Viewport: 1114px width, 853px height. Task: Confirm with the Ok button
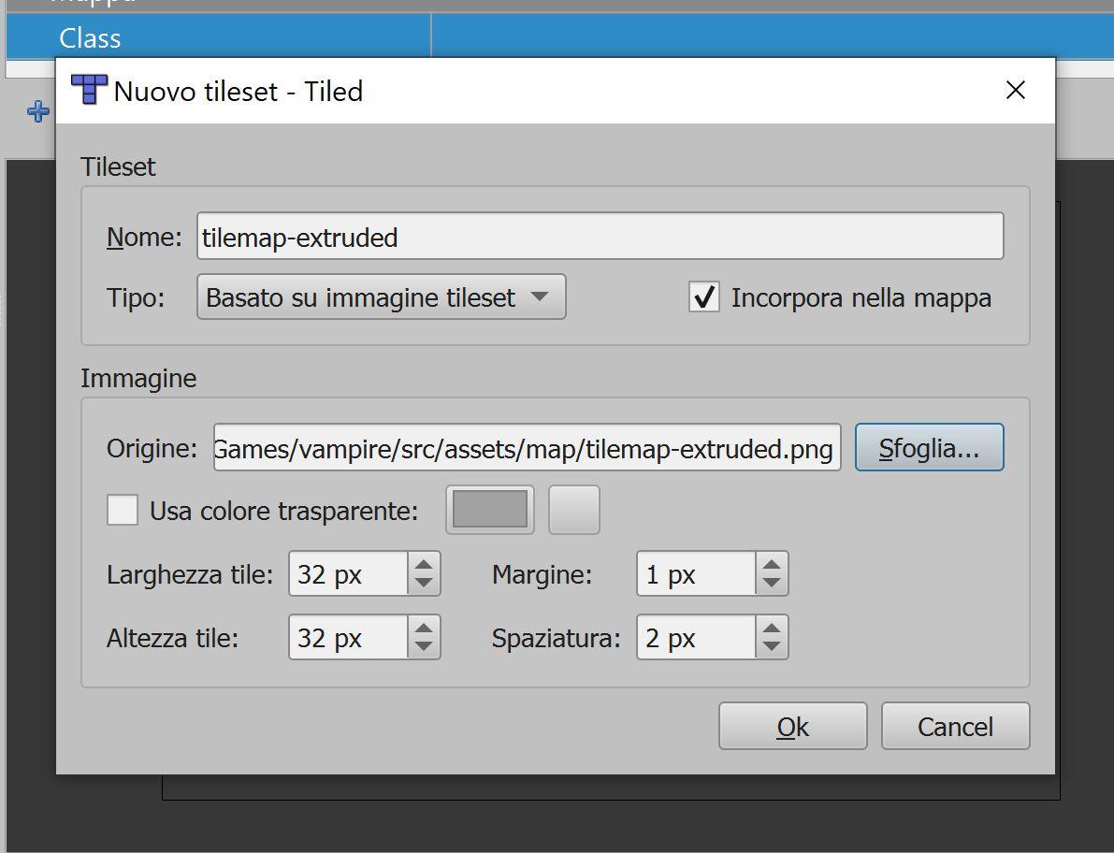click(x=793, y=726)
